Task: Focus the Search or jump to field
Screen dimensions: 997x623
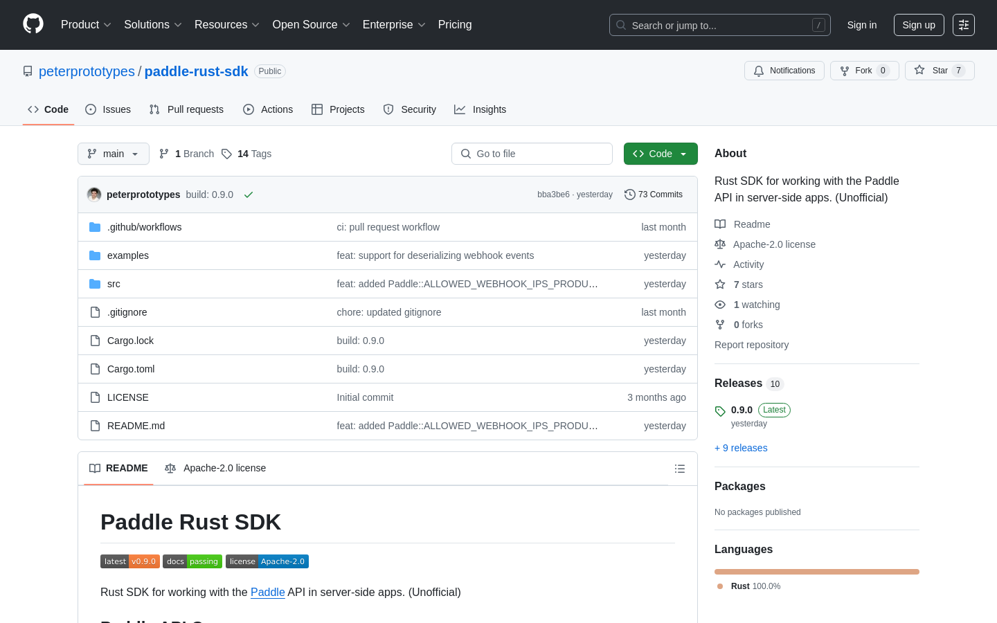Action: 720,25
